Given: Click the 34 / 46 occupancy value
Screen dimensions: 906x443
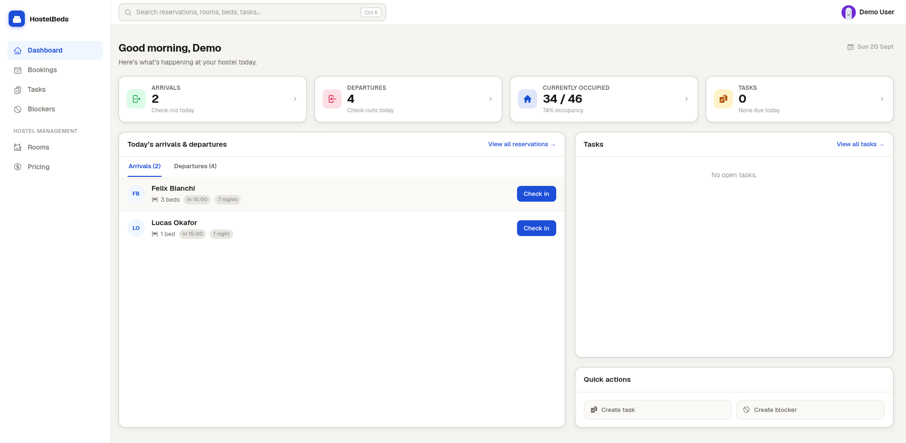Looking at the screenshot, I should (x=562, y=99).
